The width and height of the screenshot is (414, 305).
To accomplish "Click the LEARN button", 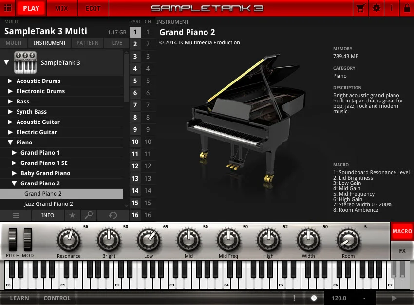I will click(19, 298).
